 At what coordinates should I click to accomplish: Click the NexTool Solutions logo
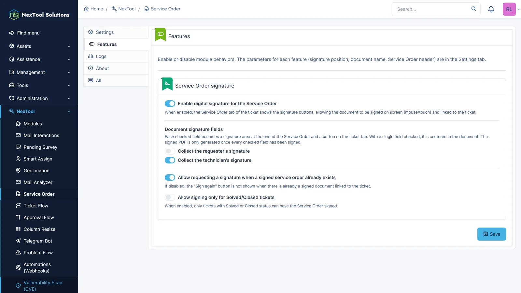39,15
